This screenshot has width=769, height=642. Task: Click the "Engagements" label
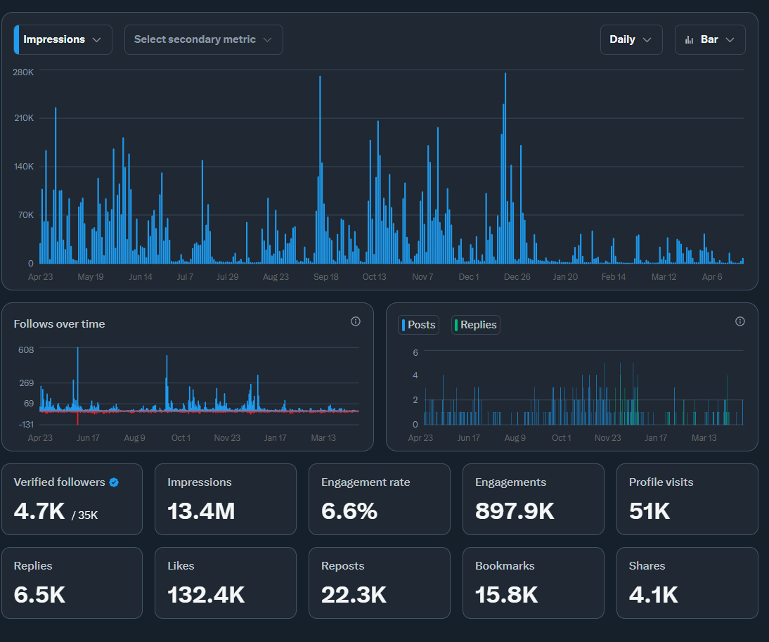[510, 482]
